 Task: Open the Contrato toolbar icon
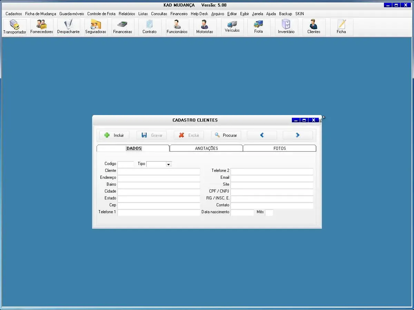149,27
